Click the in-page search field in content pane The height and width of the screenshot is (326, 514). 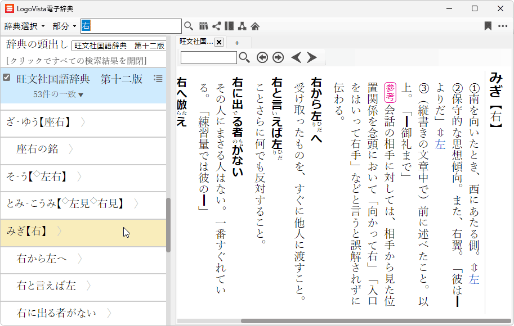209,57
